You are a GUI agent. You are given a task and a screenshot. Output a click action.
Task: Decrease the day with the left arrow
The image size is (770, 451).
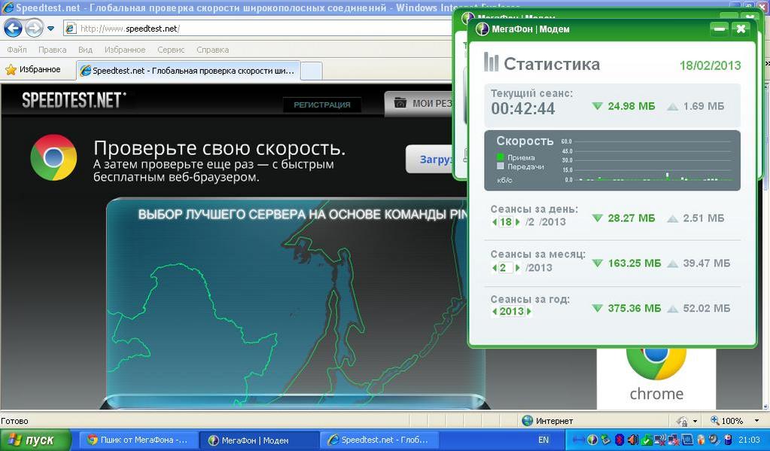pos(495,222)
